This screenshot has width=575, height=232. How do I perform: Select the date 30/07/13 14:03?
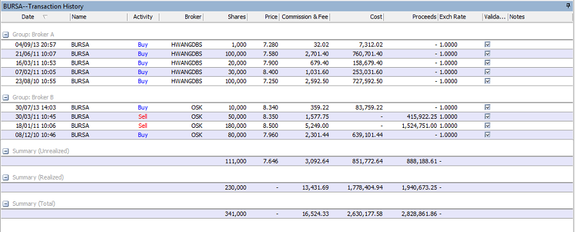point(35,107)
